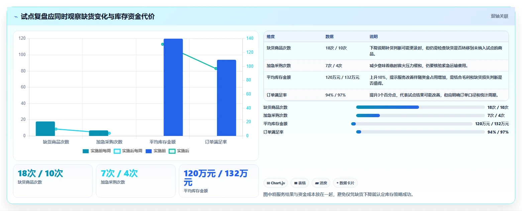Click the tall 平均库存金额 blue bar

[173, 87]
